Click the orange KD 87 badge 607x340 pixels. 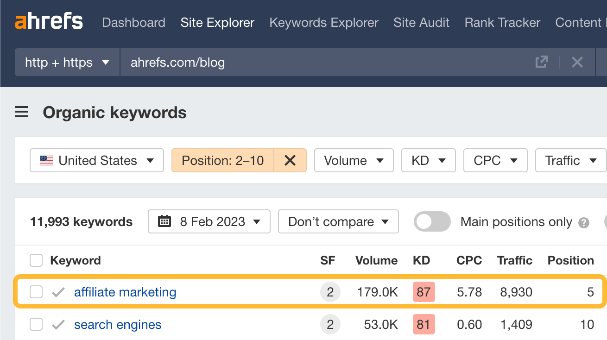424,292
